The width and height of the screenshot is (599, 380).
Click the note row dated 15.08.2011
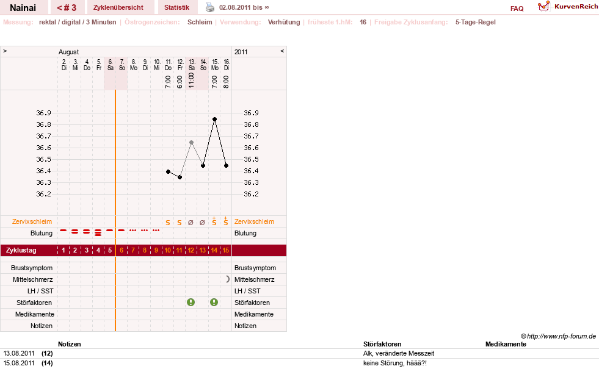[x=299, y=363]
